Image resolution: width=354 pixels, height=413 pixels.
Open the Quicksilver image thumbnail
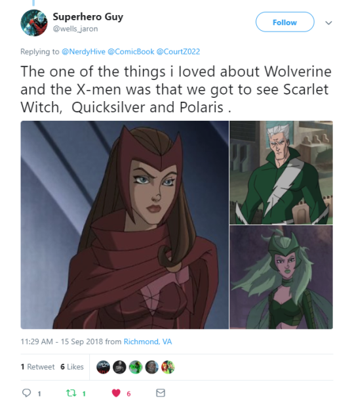(x=281, y=173)
